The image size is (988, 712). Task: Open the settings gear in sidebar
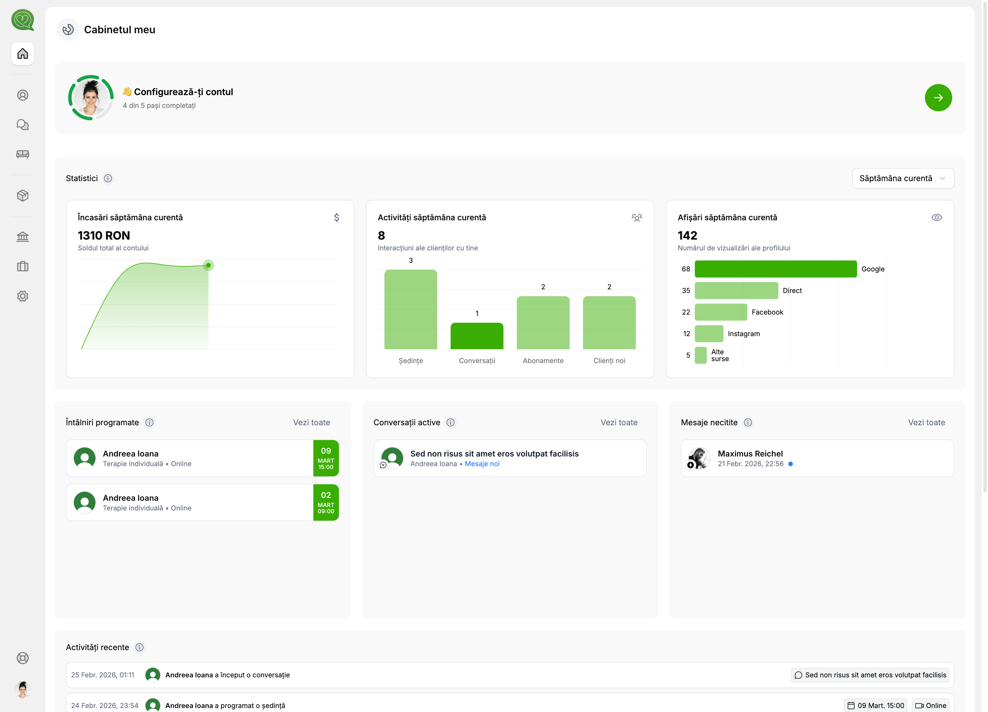23,296
